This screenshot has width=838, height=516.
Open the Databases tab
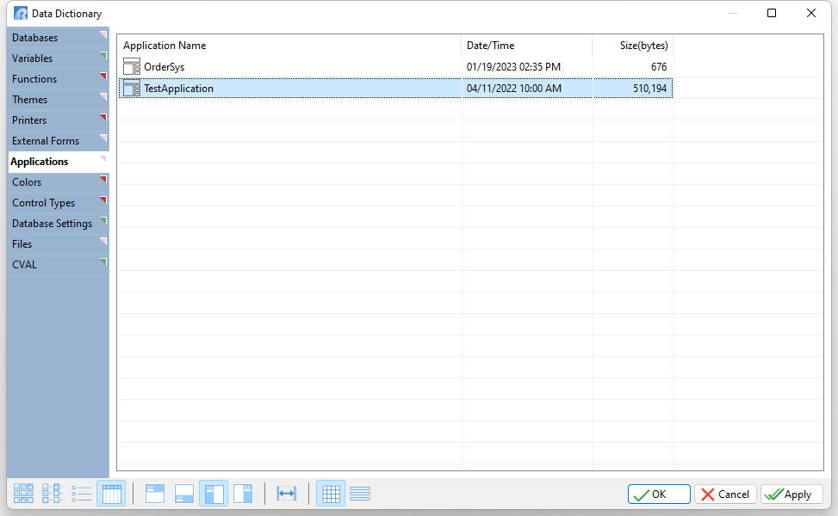[x=59, y=37]
